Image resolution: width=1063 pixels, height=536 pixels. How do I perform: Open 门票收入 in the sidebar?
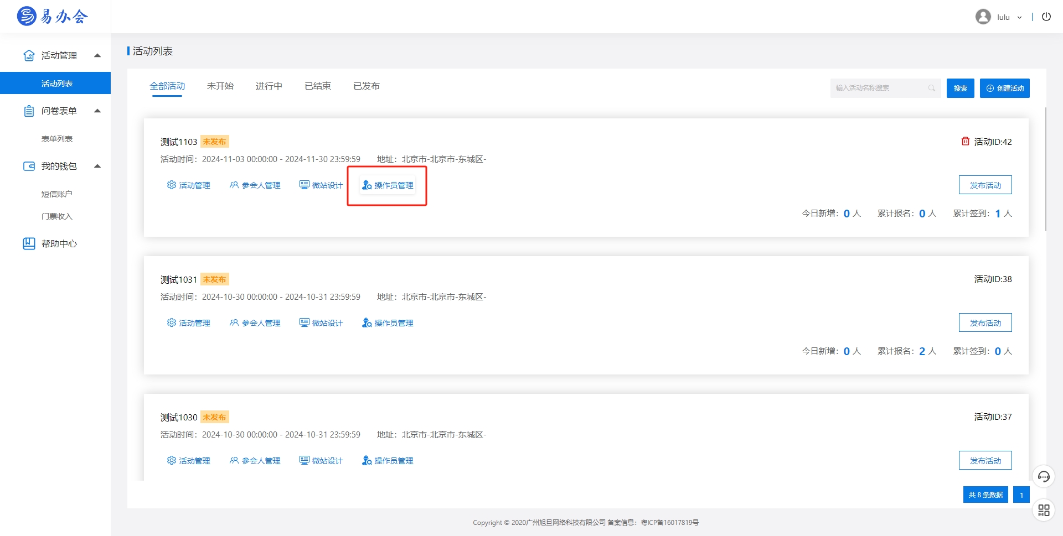pyautogui.click(x=57, y=216)
